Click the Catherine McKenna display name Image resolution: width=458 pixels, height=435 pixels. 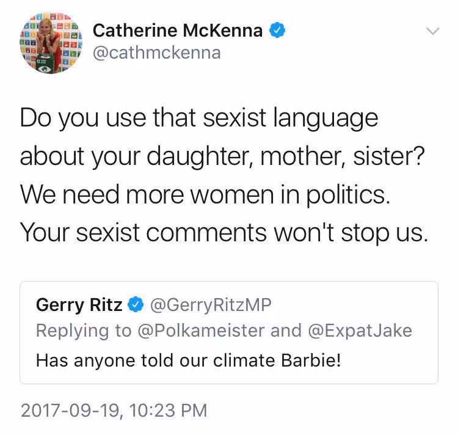178,29
